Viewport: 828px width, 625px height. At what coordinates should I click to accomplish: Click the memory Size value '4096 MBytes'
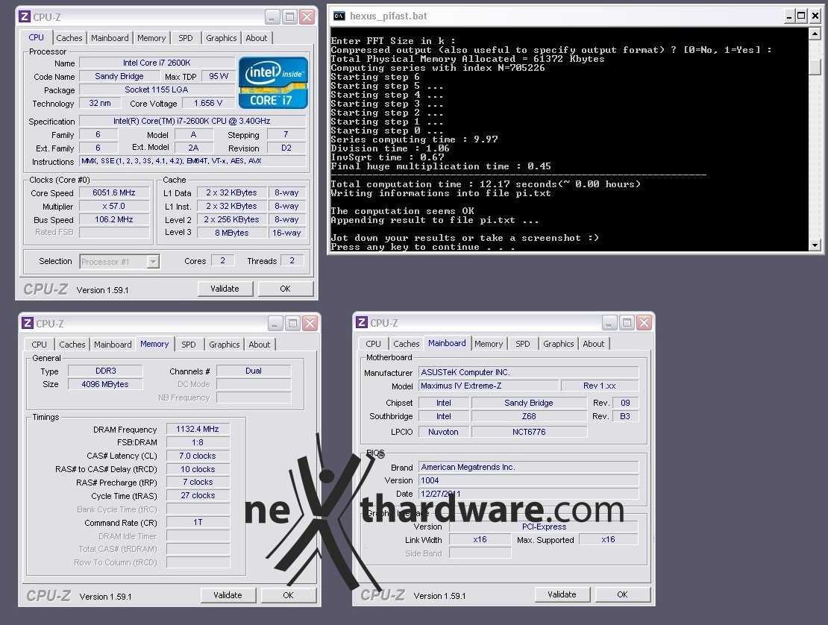(x=105, y=384)
